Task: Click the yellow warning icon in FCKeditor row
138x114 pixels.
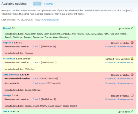Action: click(x=132, y=58)
